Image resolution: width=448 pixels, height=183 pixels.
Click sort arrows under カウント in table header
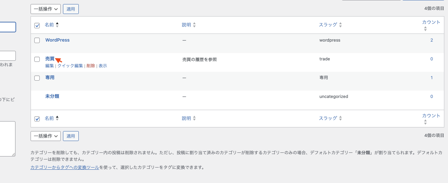(x=425, y=29)
